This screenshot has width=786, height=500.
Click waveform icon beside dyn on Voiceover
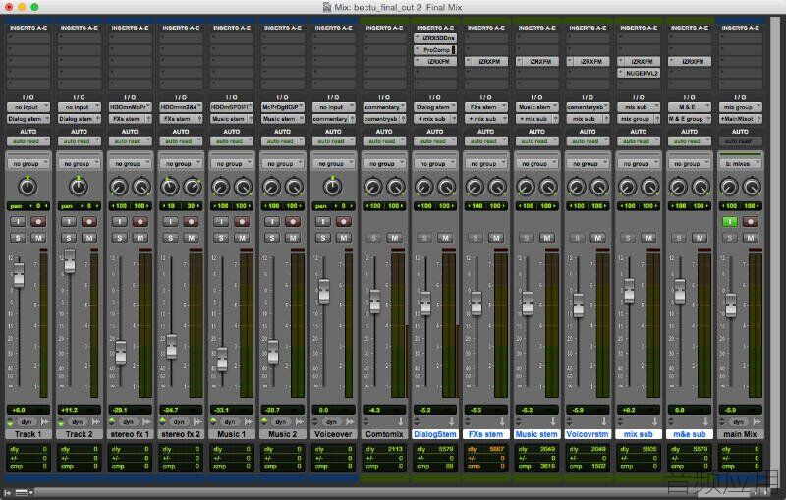click(351, 422)
